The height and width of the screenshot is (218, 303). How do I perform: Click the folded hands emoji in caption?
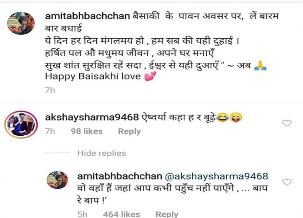click(260, 65)
